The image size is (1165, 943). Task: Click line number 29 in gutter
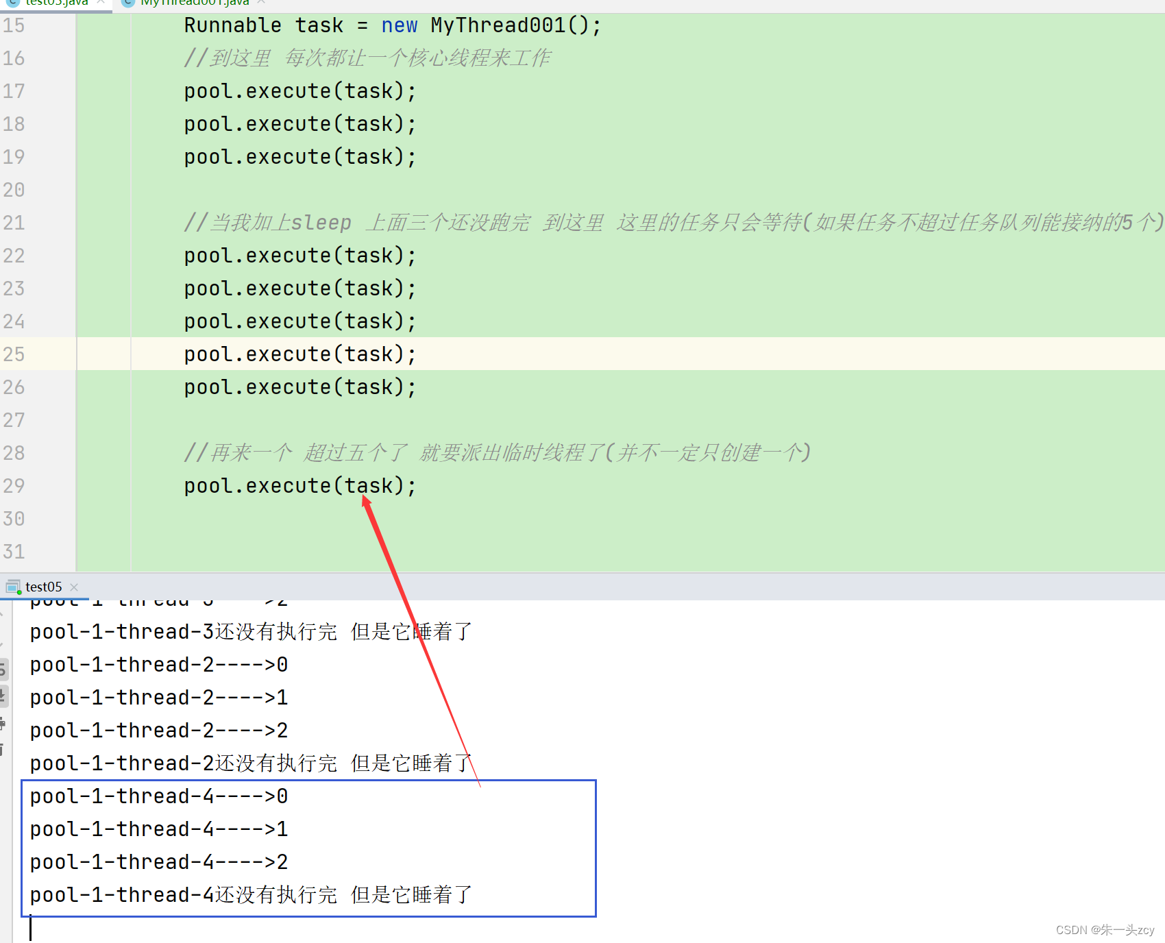click(x=14, y=486)
